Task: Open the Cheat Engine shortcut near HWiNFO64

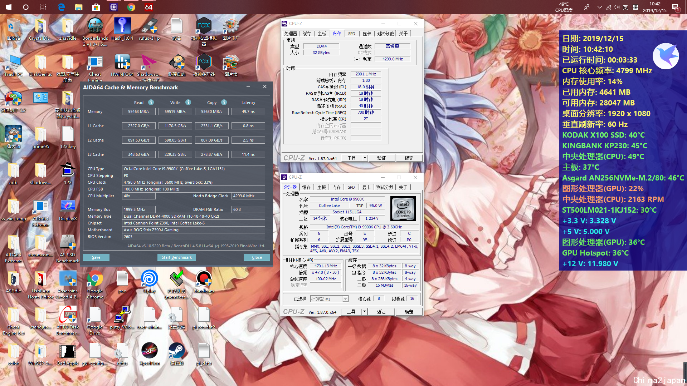Action: click(95, 68)
